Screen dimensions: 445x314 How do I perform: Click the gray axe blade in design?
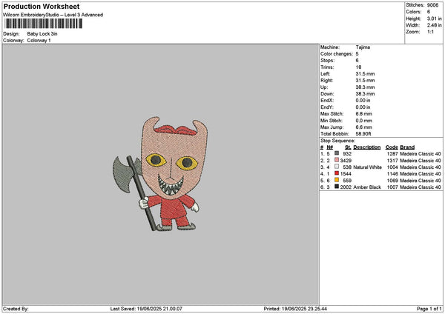pos(126,174)
